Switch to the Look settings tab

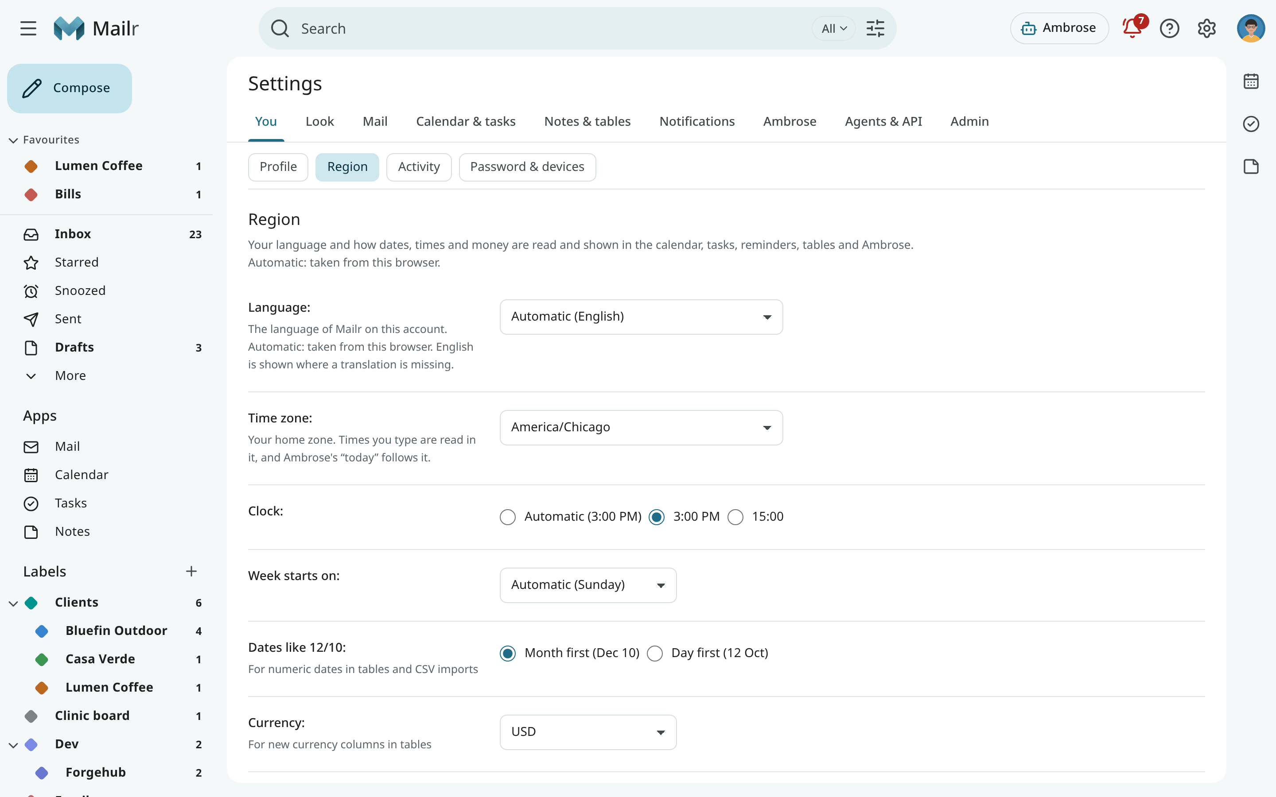pos(319,121)
